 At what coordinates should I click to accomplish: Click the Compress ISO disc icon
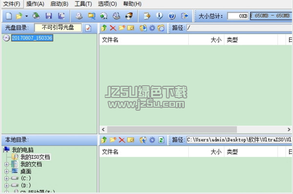point(104,16)
